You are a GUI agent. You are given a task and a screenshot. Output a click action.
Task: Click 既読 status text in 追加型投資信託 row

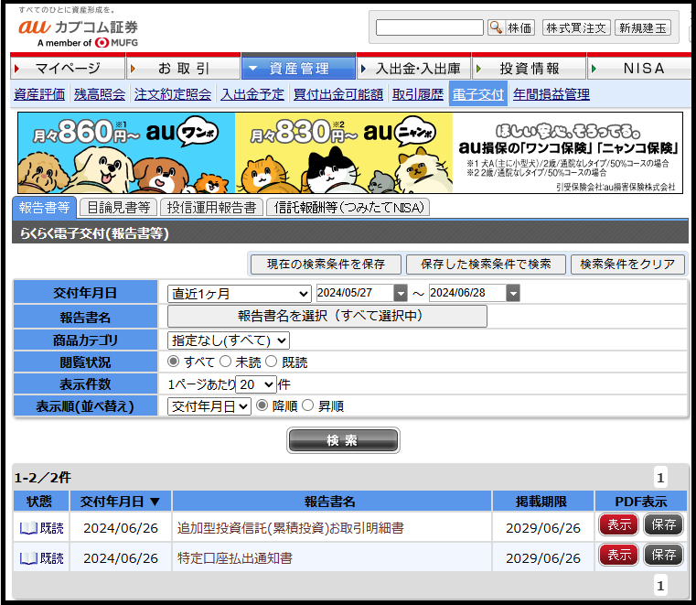click(52, 528)
